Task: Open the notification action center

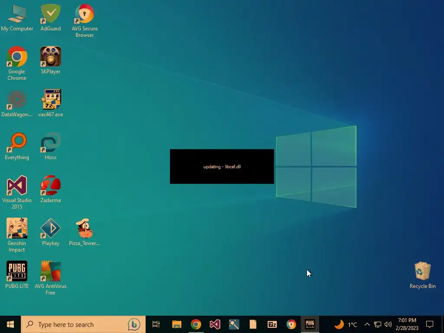Action: [430, 324]
